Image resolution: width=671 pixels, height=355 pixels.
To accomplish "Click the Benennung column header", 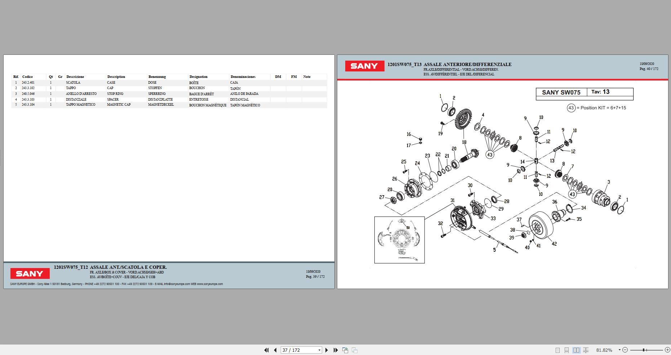I will coord(157,77).
